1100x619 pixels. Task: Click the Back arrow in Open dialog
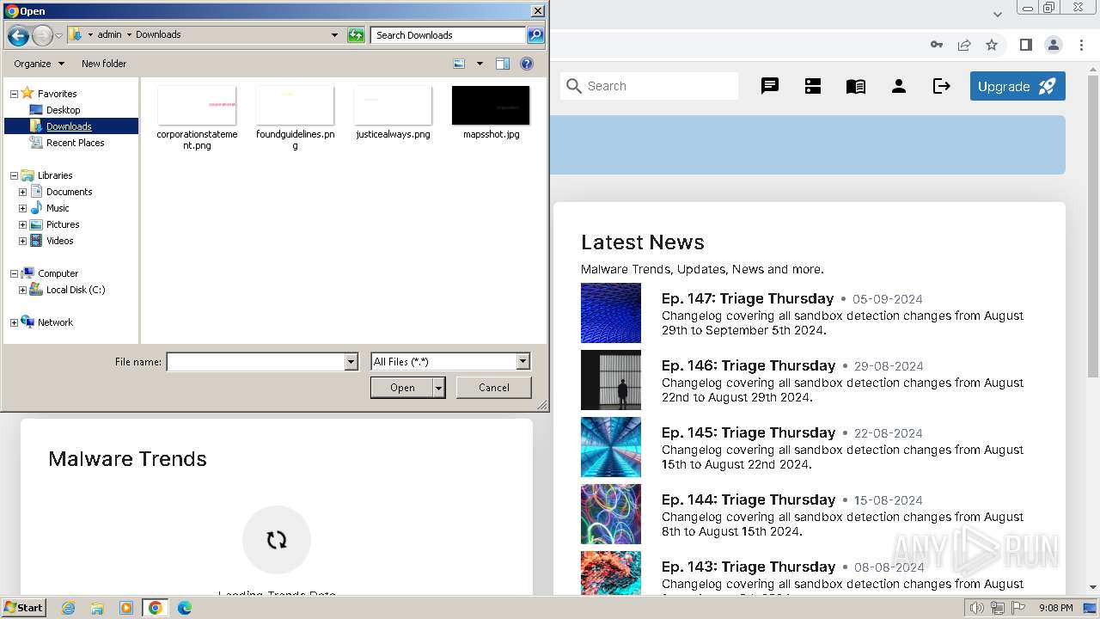(x=18, y=35)
